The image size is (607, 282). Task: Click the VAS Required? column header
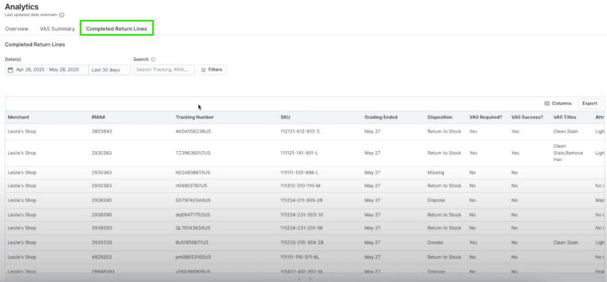click(x=486, y=117)
